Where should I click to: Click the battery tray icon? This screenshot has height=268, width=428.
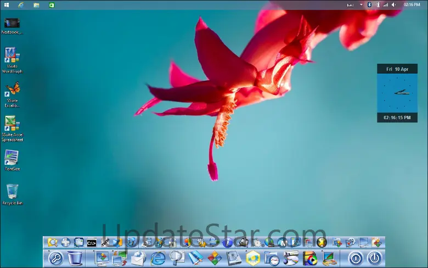[x=378, y=4]
